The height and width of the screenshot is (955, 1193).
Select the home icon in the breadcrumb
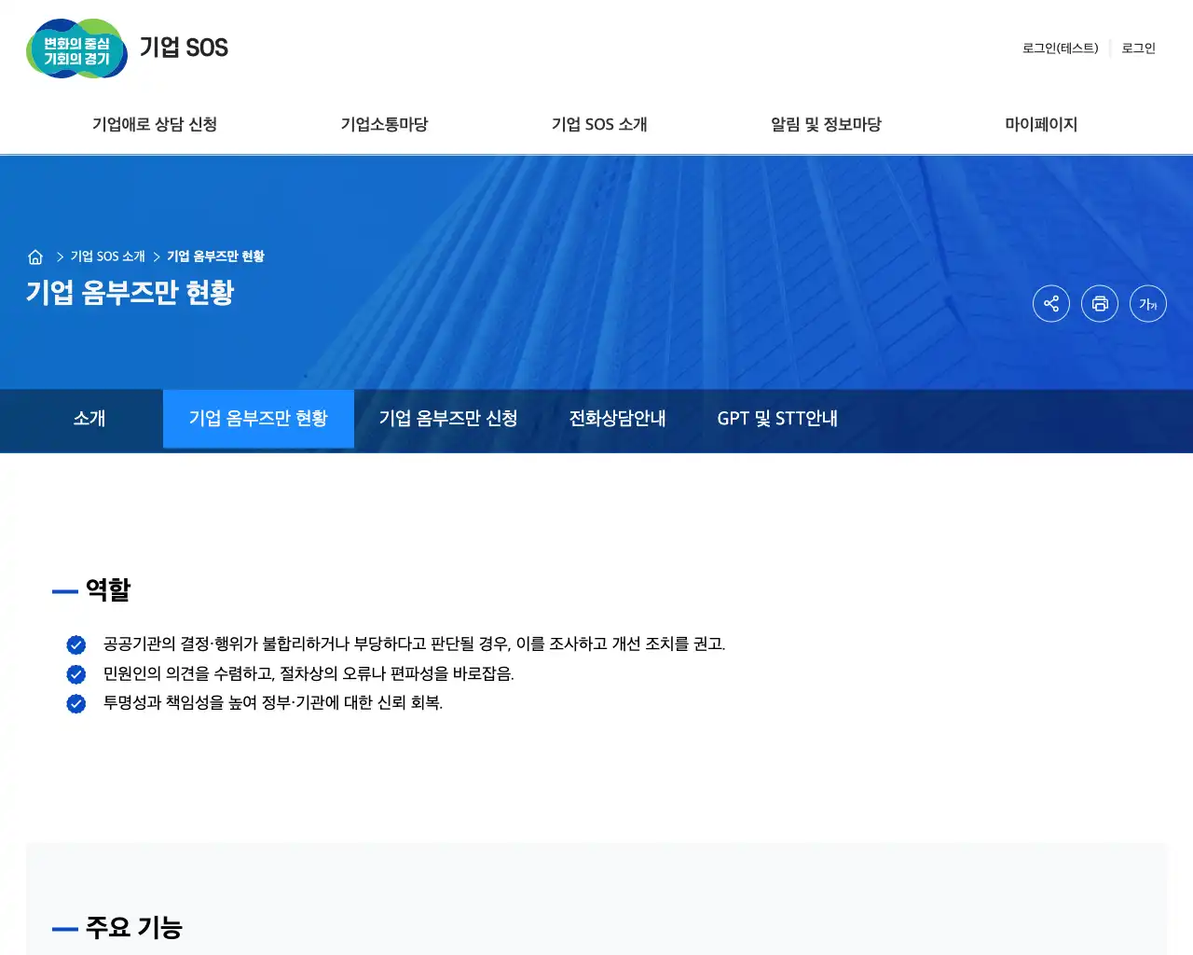[35, 256]
